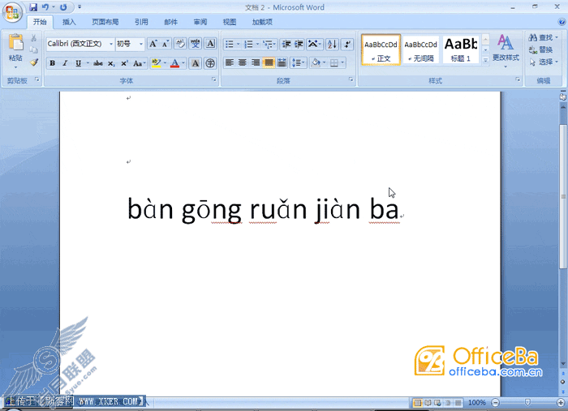The height and width of the screenshot is (411, 568).
Task: Open the Paragraph (段落) dialog launcher
Action: pos(351,79)
